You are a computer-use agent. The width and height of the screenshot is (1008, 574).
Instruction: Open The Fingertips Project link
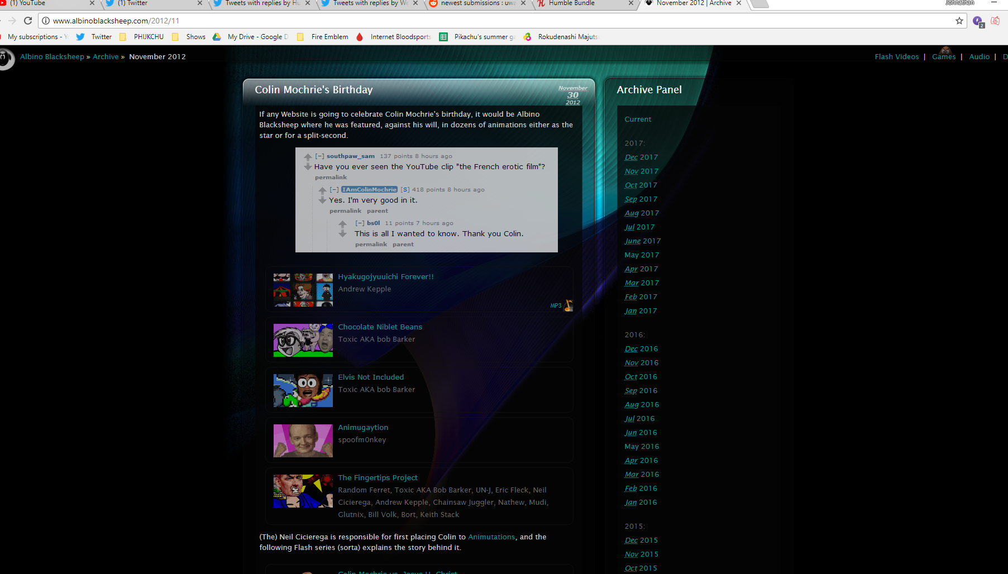[378, 477]
